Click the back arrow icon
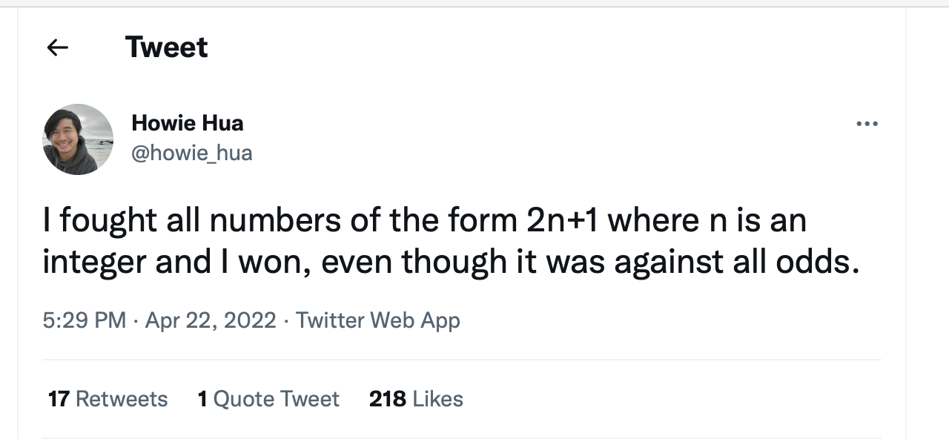 tap(57, 47)
